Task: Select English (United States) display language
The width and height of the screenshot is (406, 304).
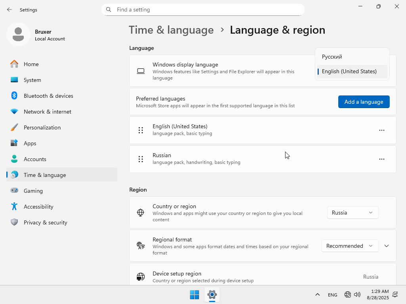Action: click(349, 72)
